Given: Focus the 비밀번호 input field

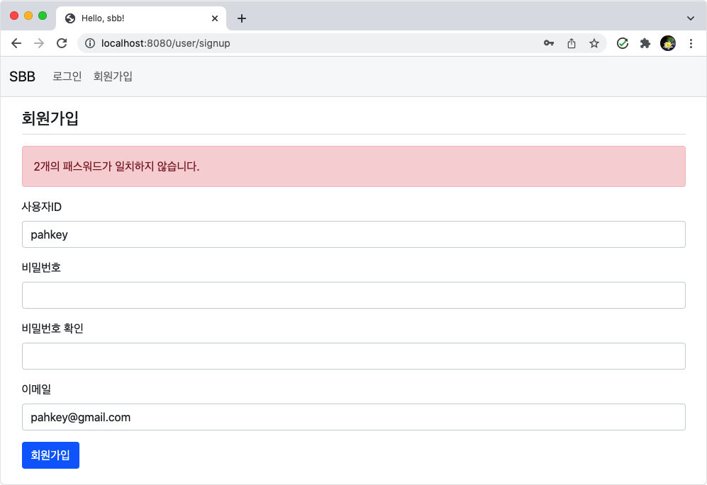Looking at the screenshot, I should coord(353,295).
